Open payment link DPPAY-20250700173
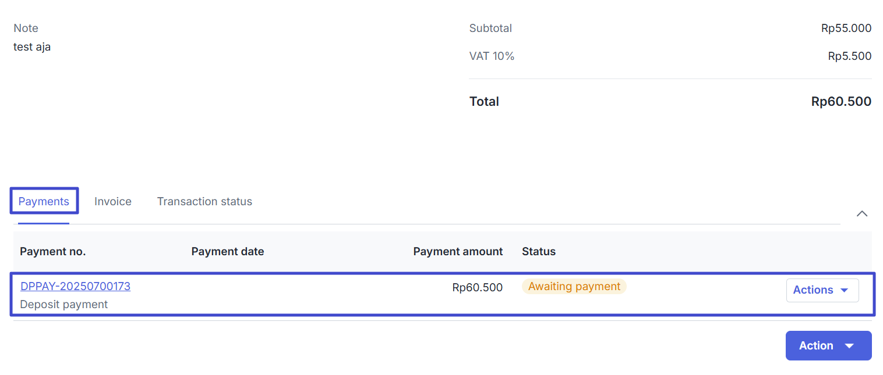The image size is (883, 375). coord(75,286)
